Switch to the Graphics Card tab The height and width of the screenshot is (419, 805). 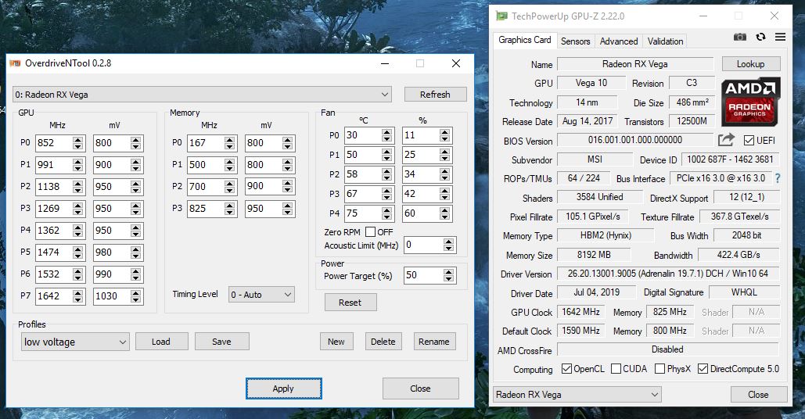(524, 40)
